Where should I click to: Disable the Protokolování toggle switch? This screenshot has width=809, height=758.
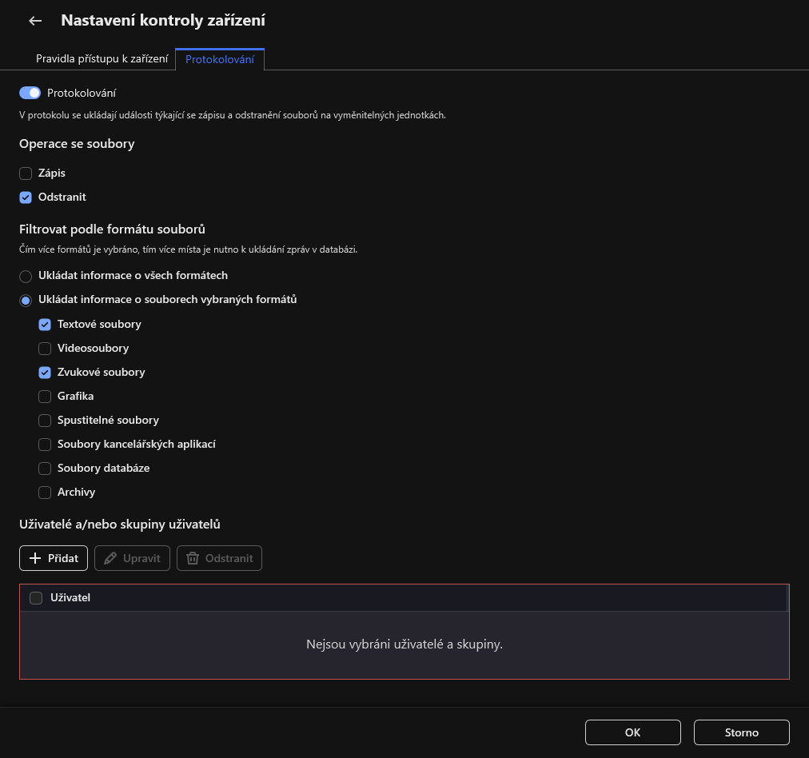tap(29, 93)
